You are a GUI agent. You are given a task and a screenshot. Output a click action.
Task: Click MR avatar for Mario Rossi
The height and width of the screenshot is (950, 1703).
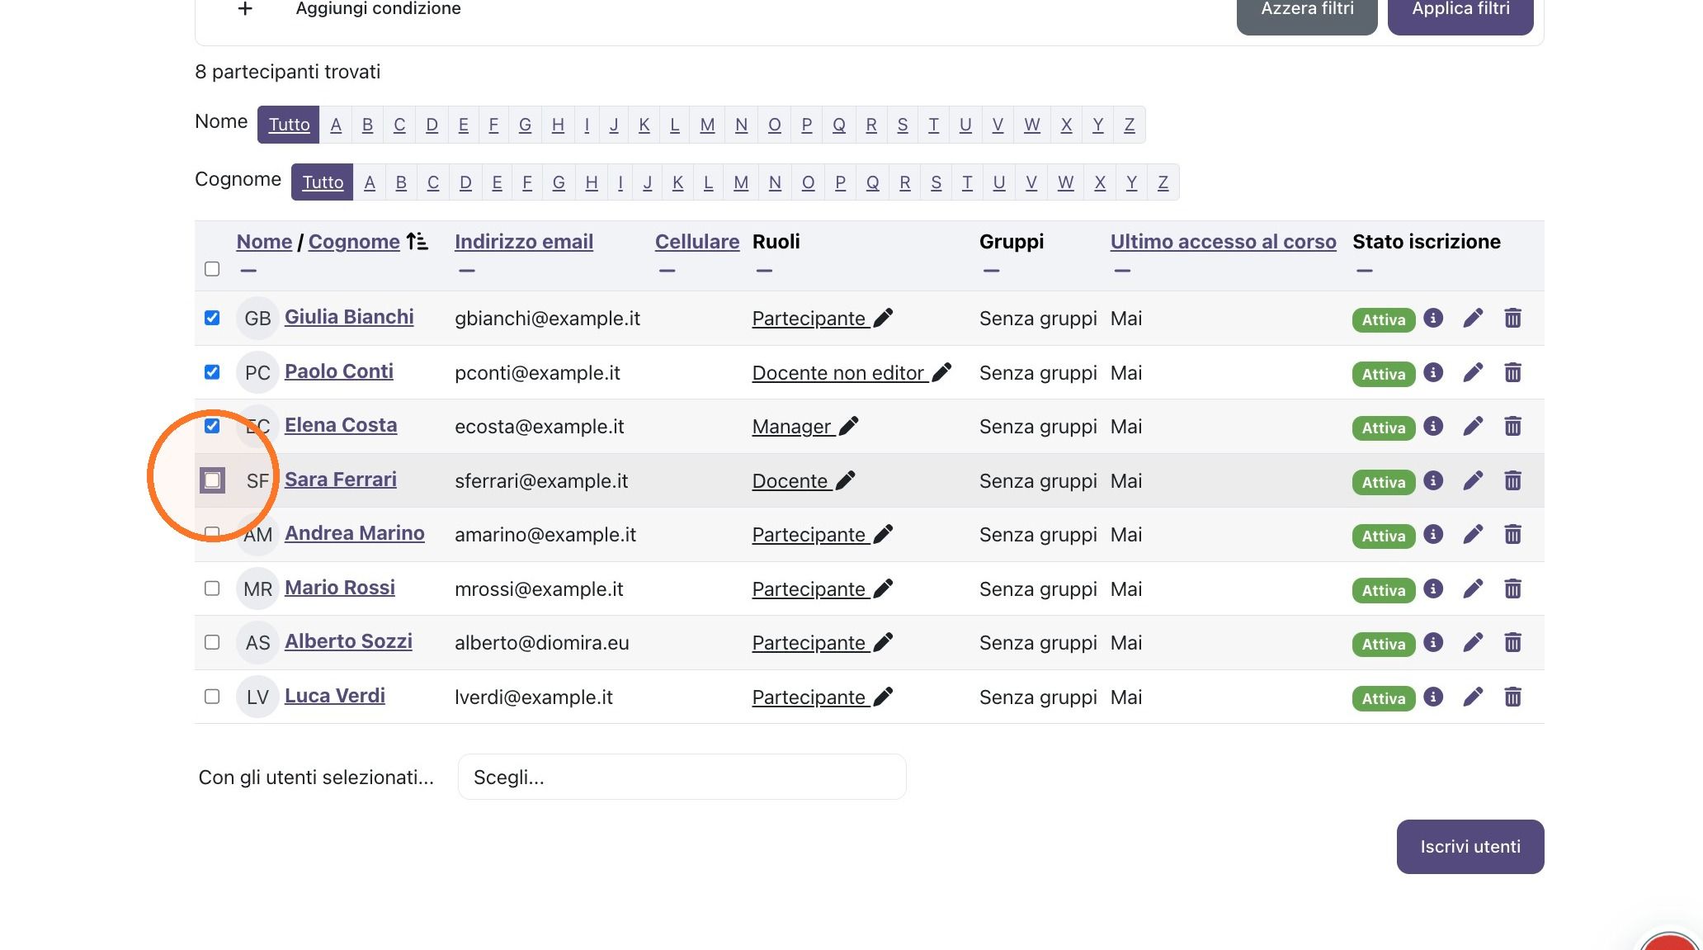(x=257, y=588)
